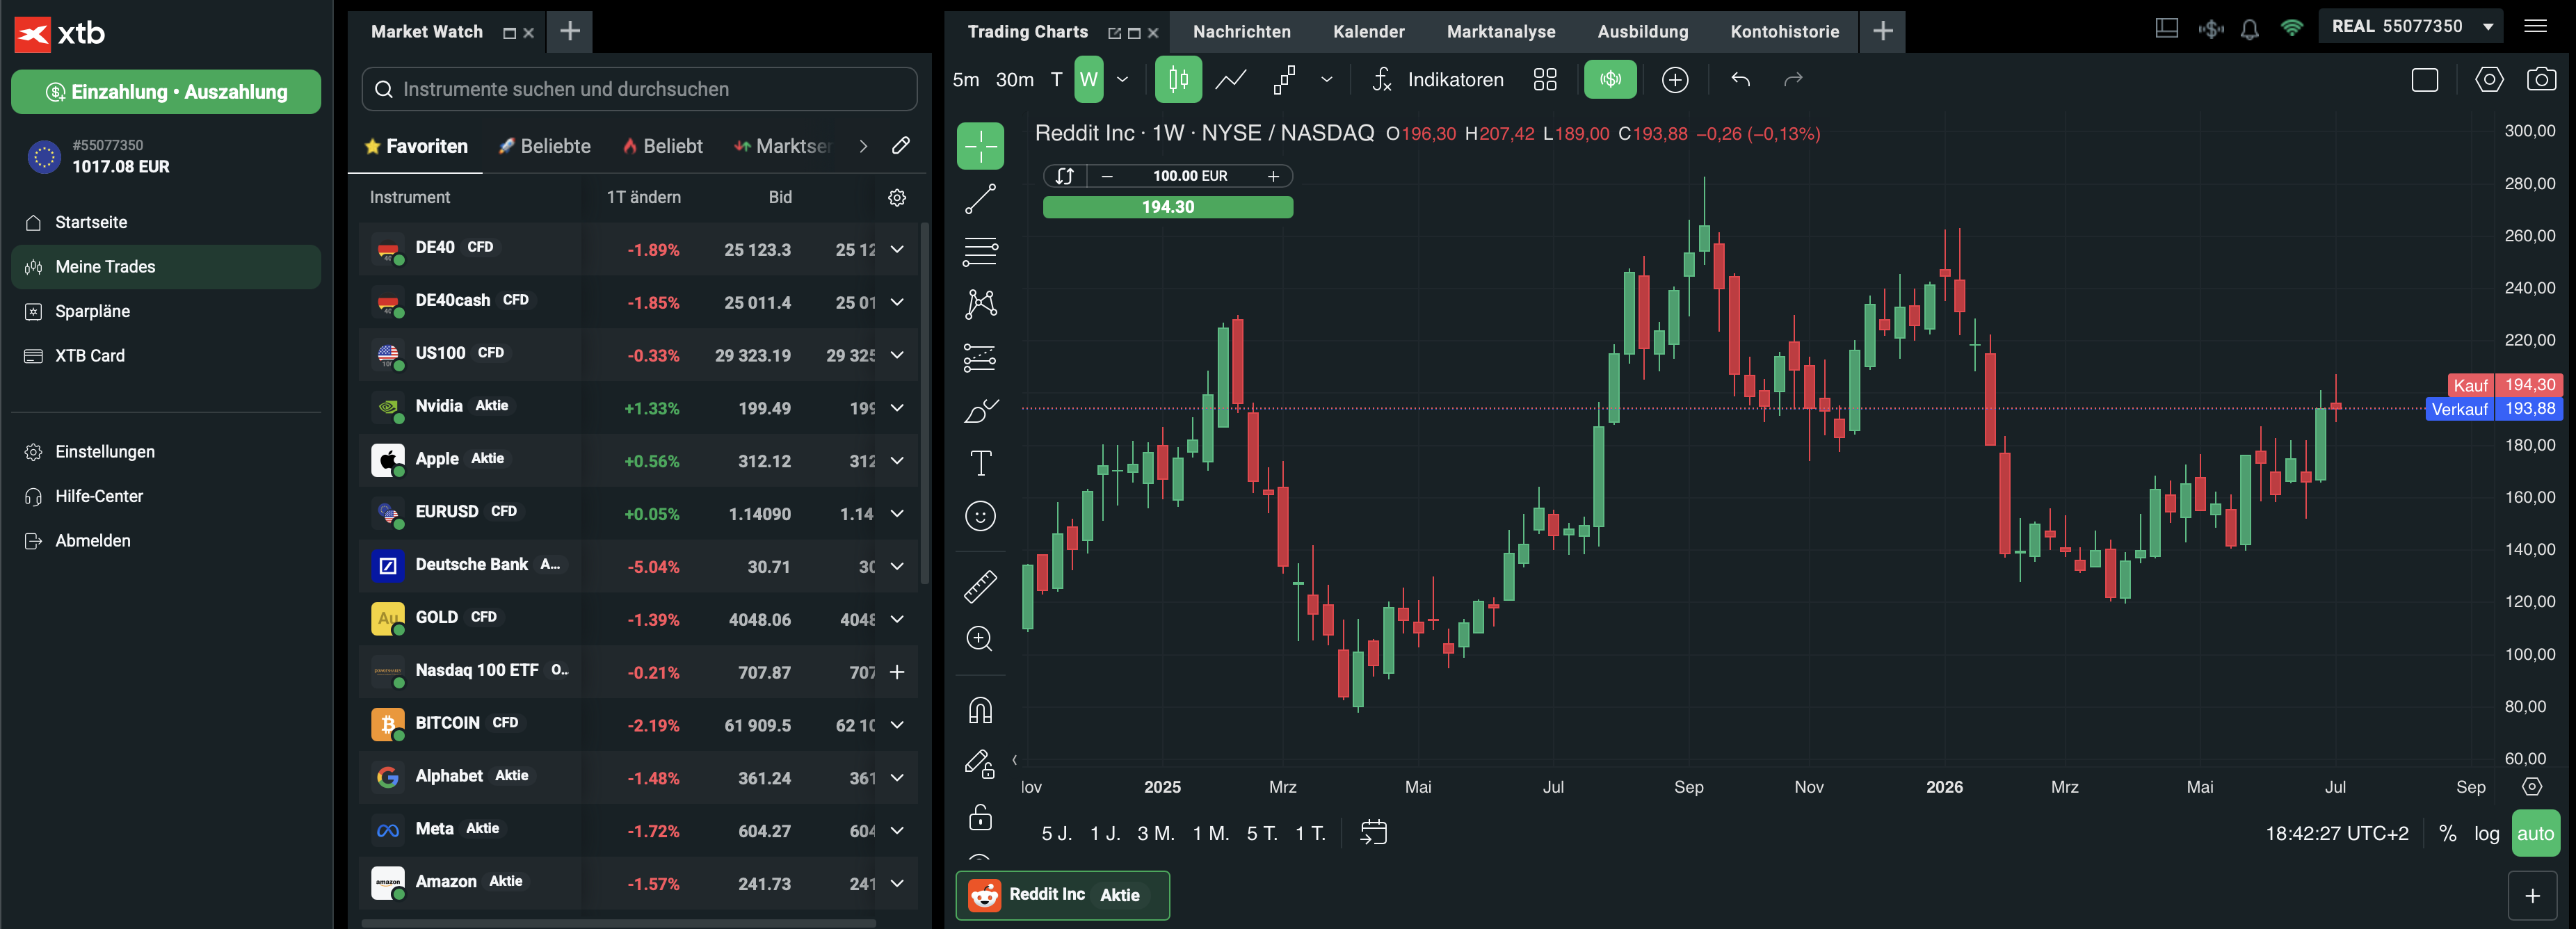Screen dimensions: 2576x929
Task: Expand the chart type dropdown
Action: [x=1326, y=80]
